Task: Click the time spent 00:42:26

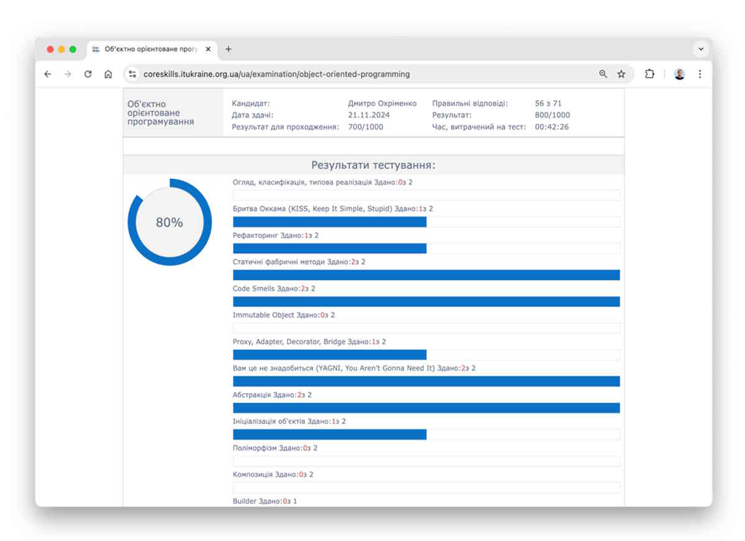Action: pos(552,127)
